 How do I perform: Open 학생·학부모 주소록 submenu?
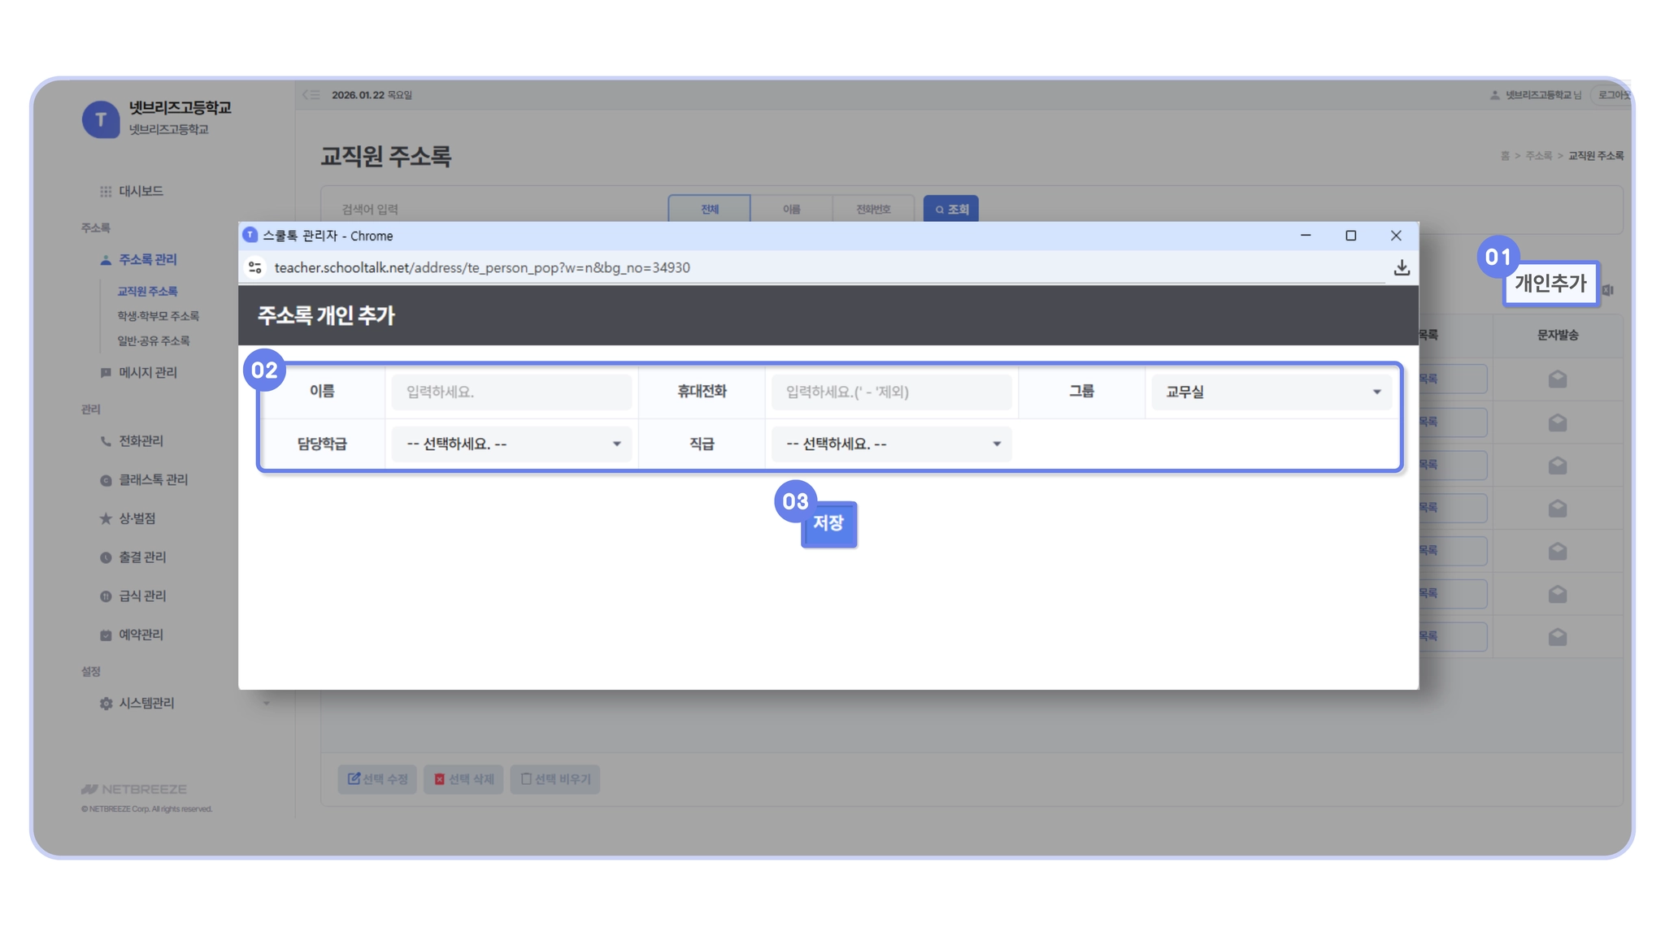coord(158,316)
